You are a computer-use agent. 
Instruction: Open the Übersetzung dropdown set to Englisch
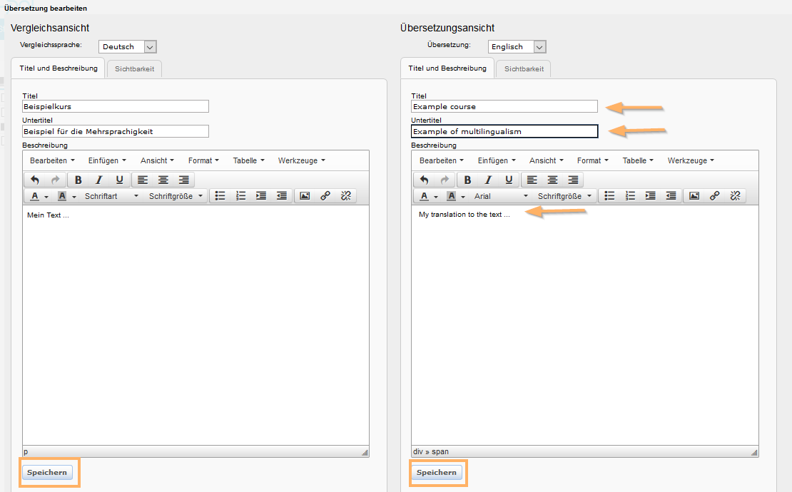517,47
